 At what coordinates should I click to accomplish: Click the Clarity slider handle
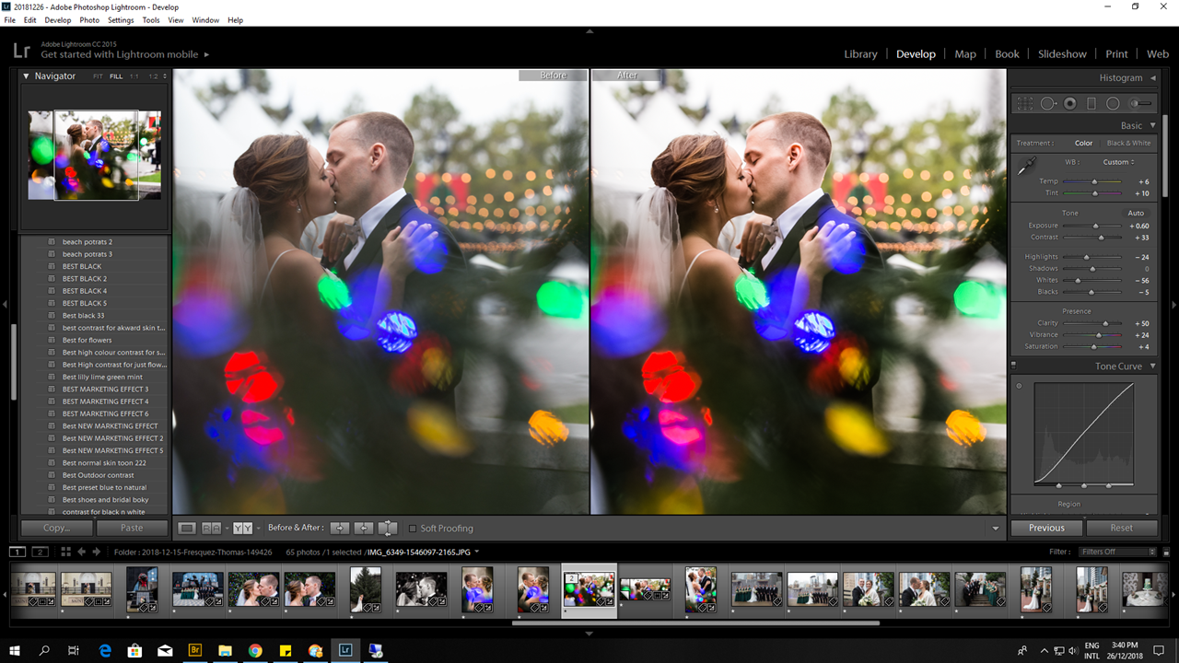pyautogui.click(x=1105, y=323)
